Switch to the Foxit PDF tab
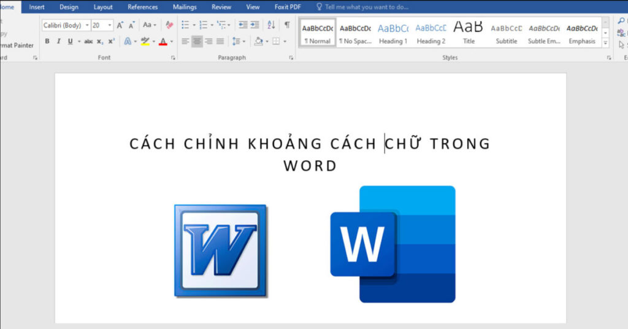The image size is (628, 329). (288, 7)
